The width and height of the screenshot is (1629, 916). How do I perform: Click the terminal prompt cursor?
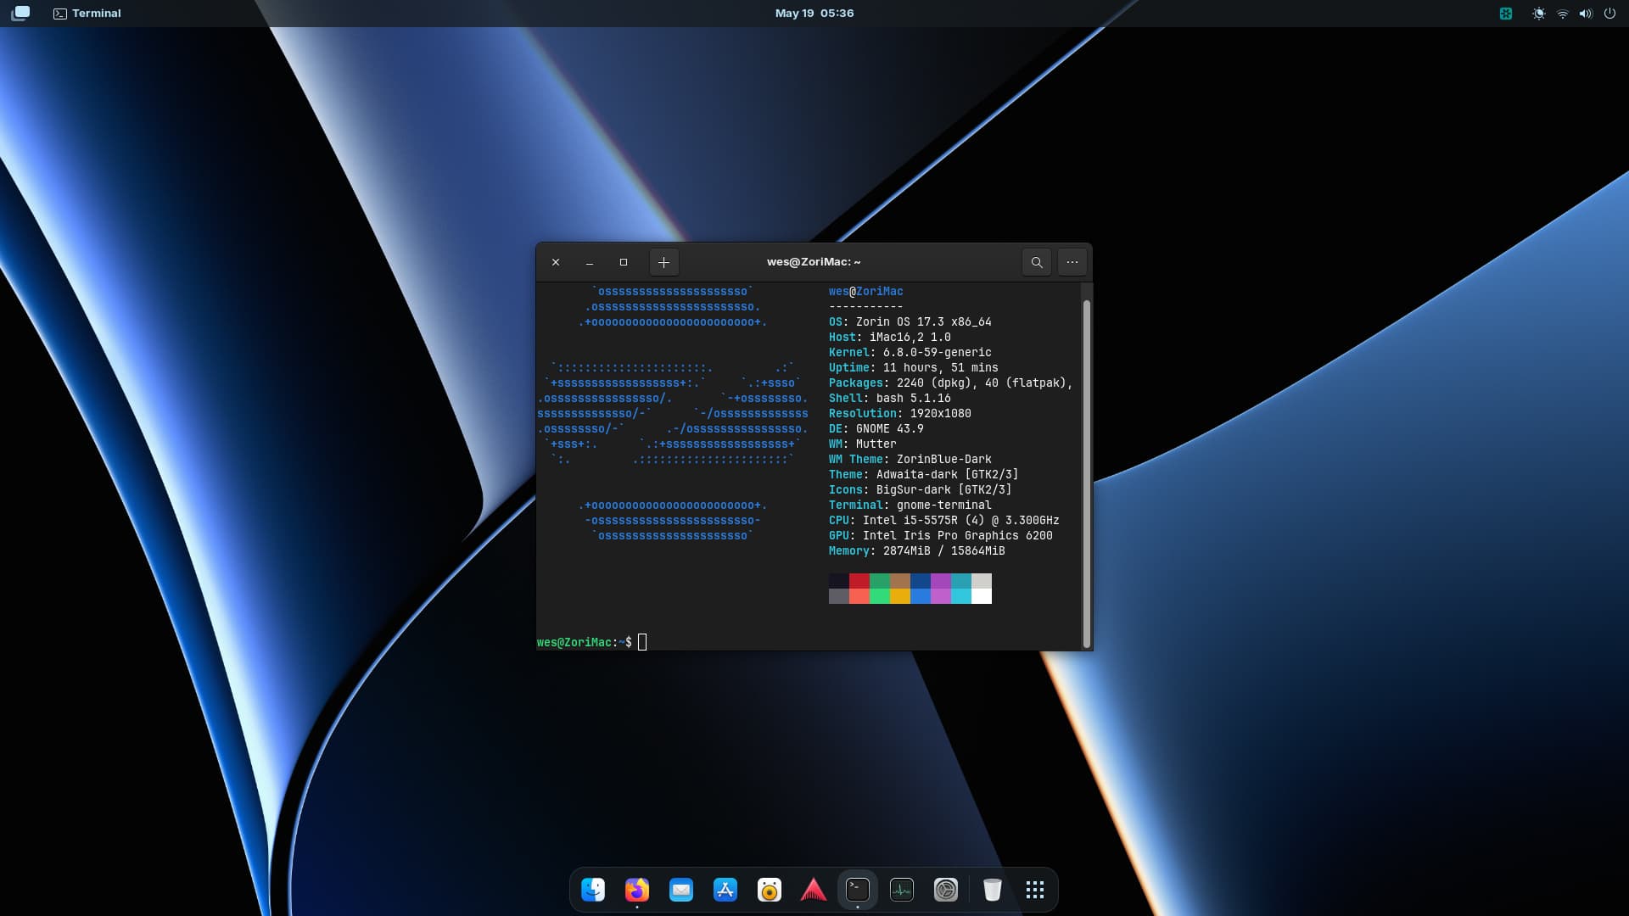coord(642,642)
